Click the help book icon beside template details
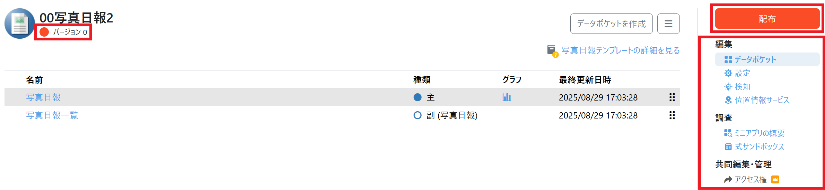825x190 pixels. [x=552, y=51]
